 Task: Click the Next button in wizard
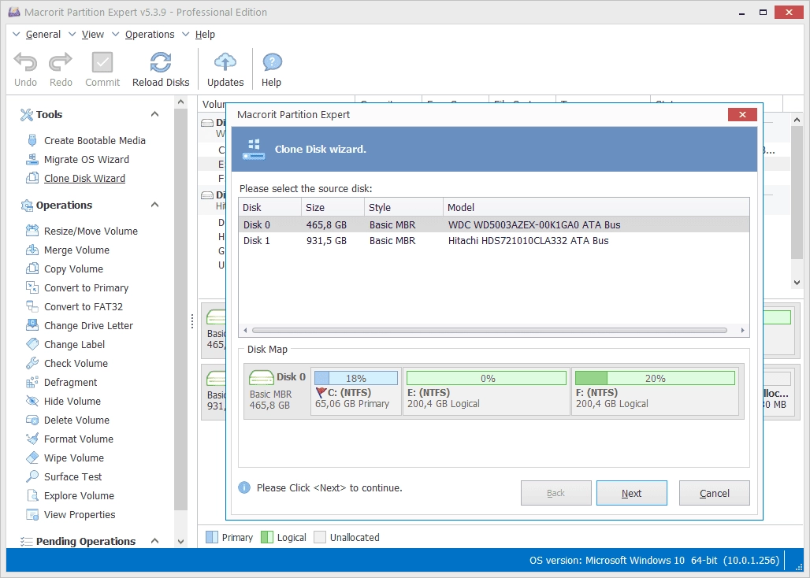point(631,493)
